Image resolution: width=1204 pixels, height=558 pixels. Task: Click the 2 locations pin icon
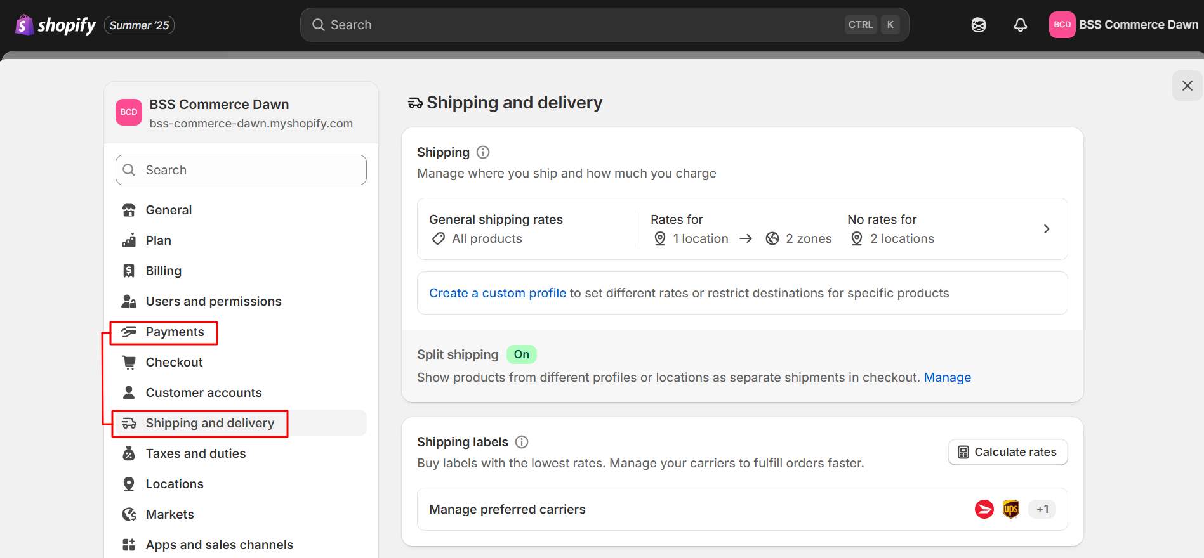click(x=857, y=239)
